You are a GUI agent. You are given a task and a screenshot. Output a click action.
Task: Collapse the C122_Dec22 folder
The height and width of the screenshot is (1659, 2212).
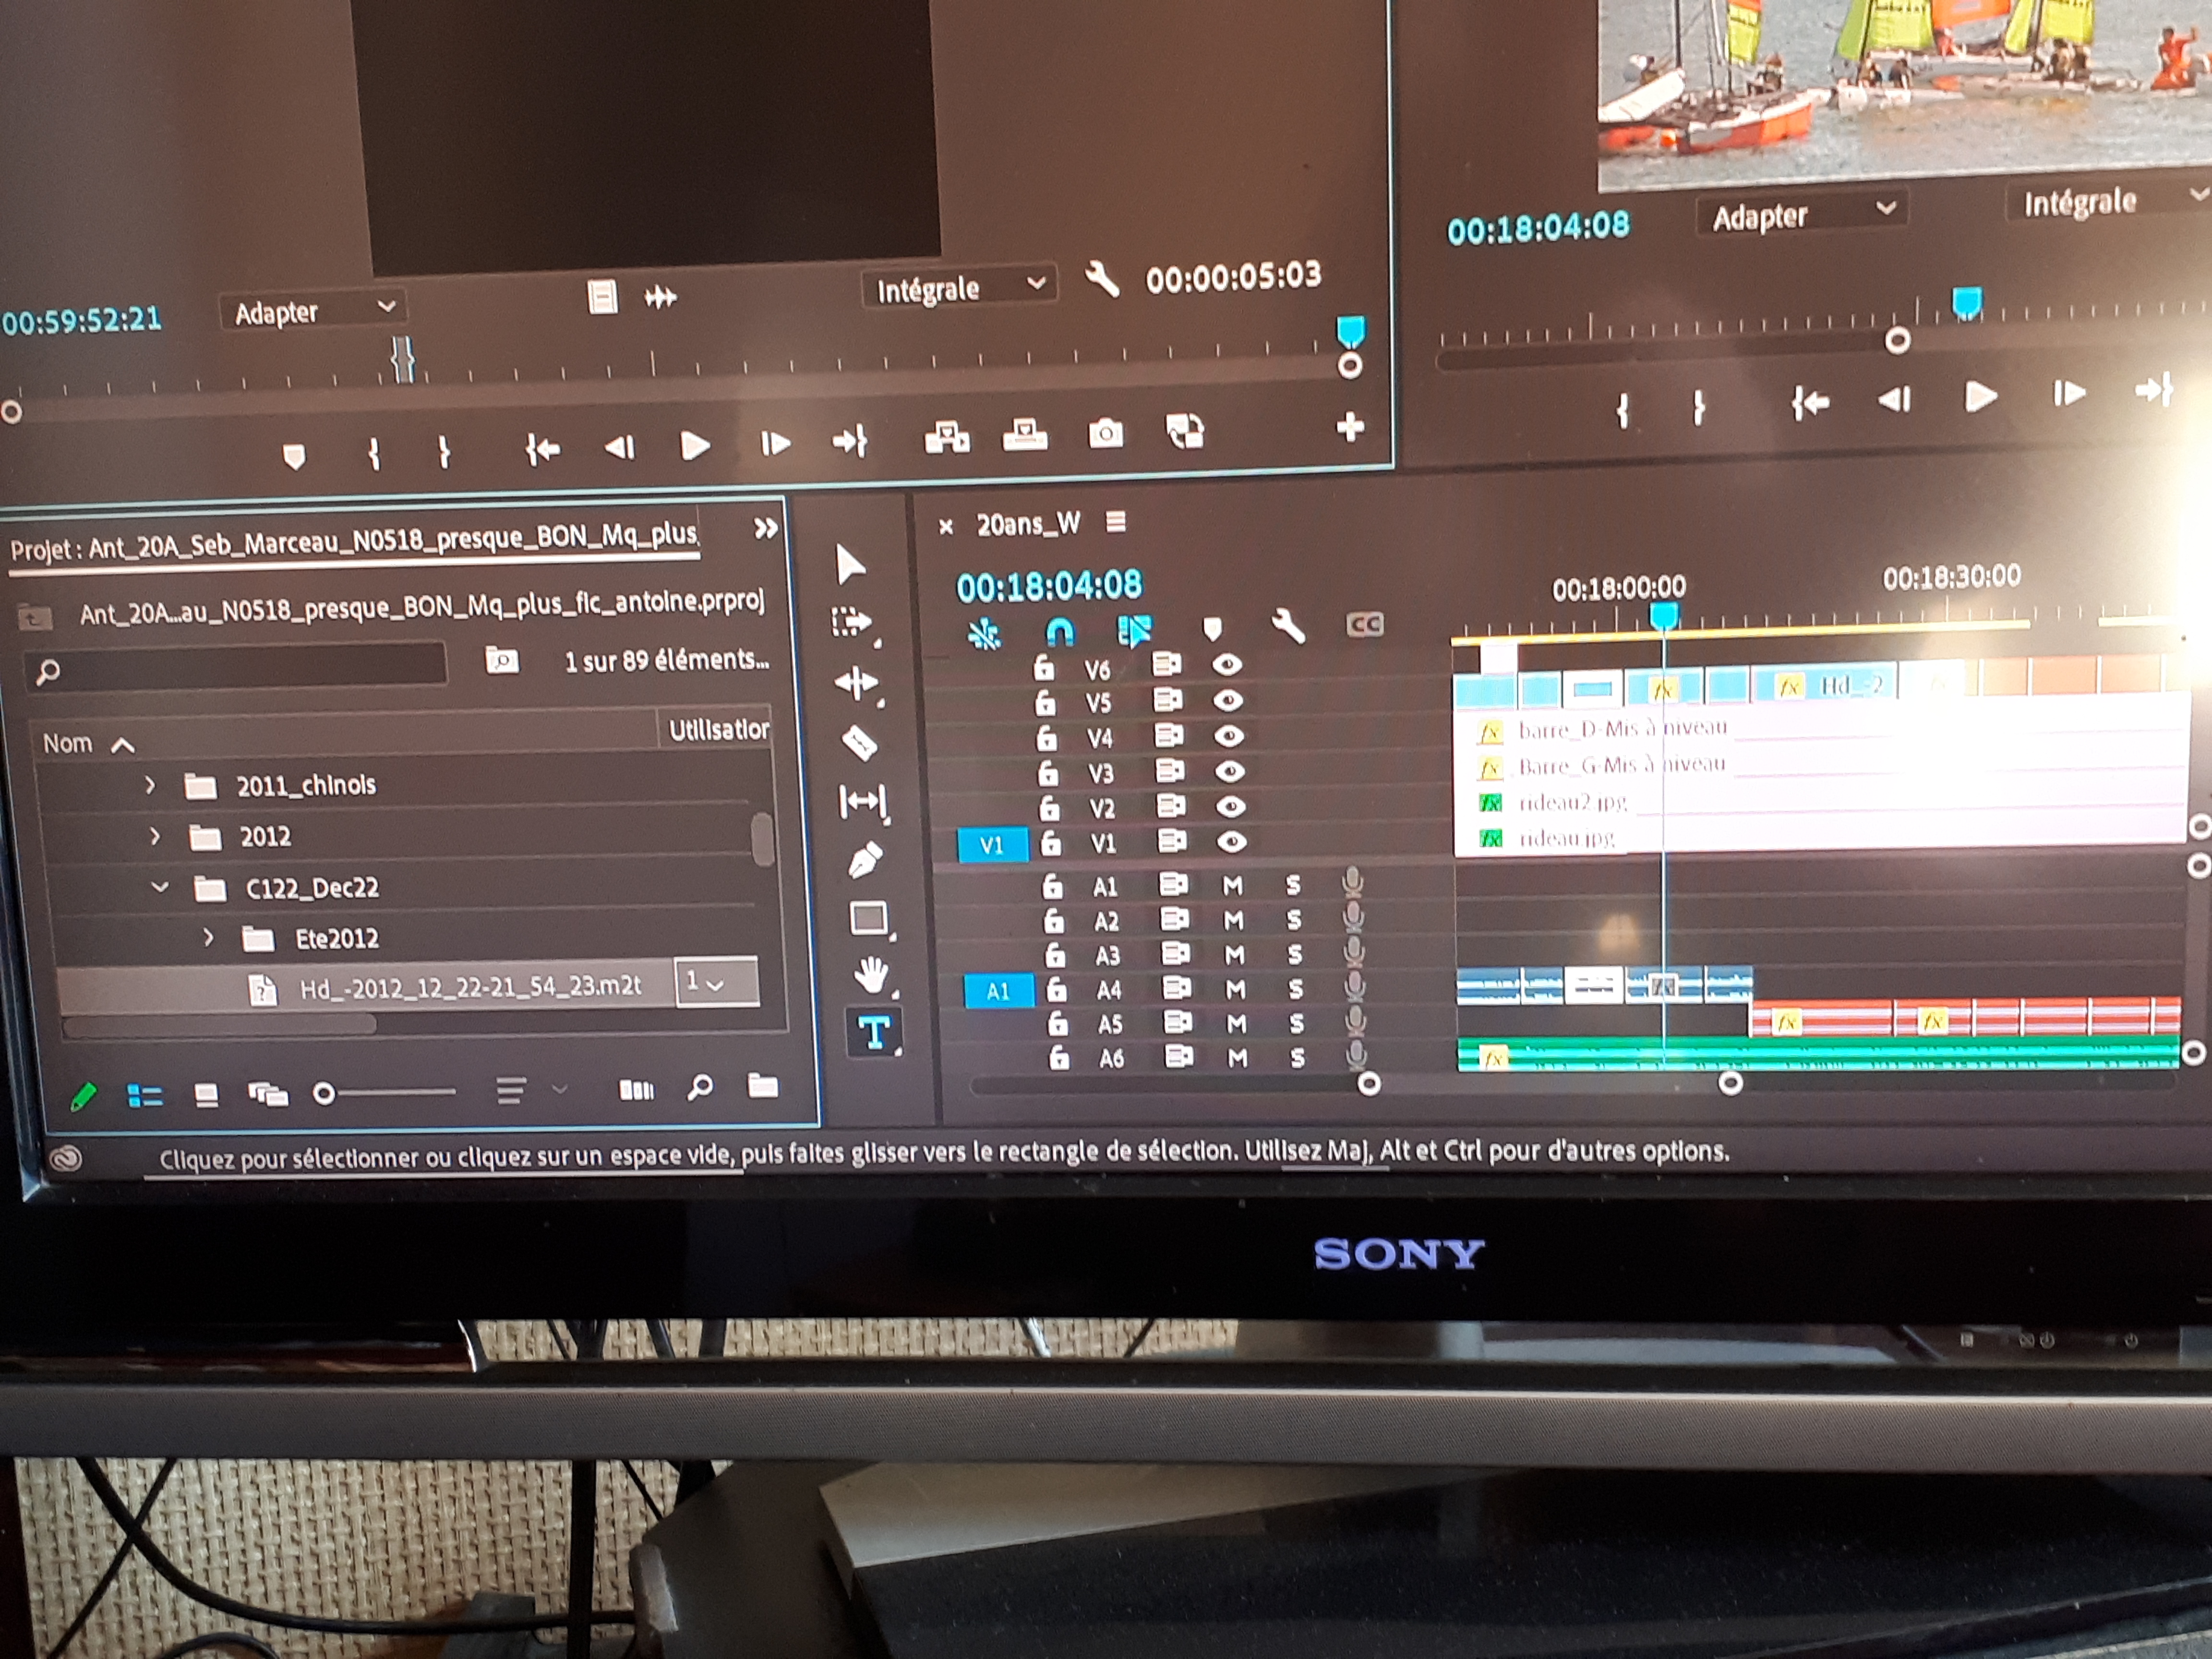coord(159,886)
